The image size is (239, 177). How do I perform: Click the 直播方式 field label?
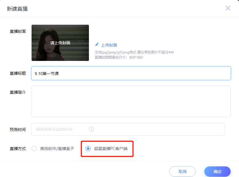(x=18, y=149)
